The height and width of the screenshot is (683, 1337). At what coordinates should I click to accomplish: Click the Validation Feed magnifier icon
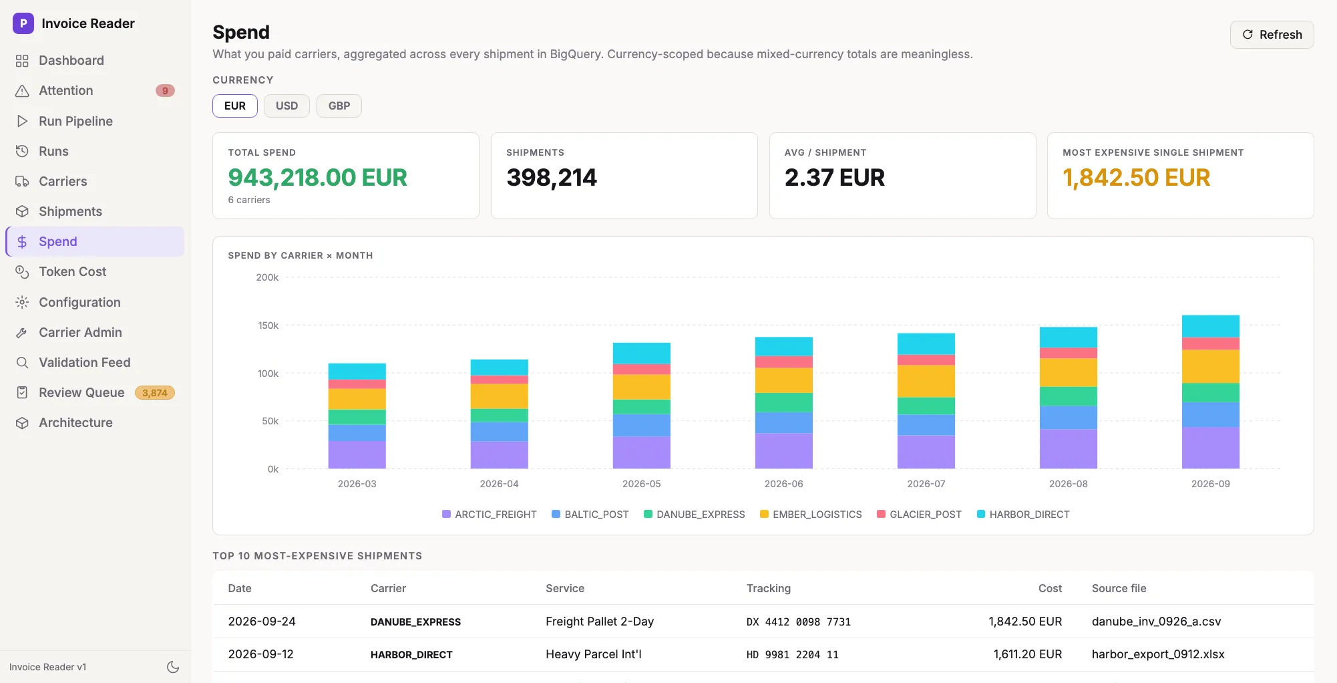coord(22,362)
